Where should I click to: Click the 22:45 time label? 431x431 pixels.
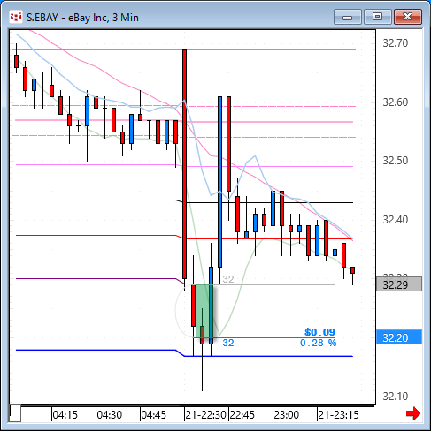point(242,415)
